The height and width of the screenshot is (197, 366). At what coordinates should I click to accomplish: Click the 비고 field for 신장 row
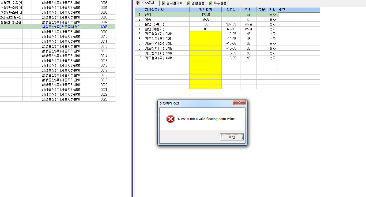pos(299,15)
